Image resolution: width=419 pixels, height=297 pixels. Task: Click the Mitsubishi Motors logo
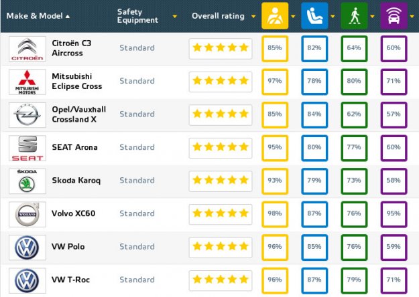tap(27, 82)
